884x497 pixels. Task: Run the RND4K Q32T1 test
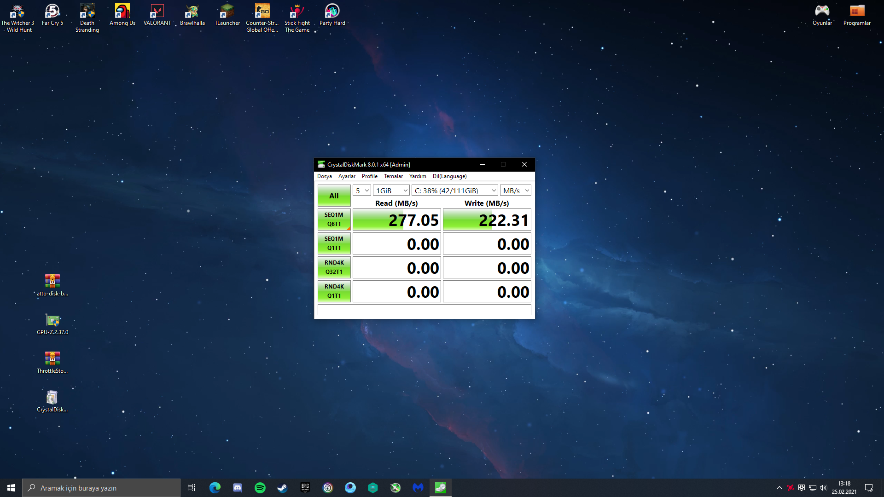[x=334, y=267]
